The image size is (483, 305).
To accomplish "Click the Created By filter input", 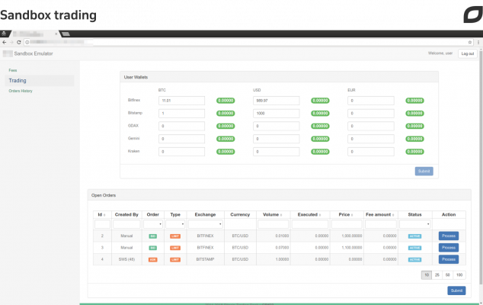I will pyautogui.click(x=126, y=224).
